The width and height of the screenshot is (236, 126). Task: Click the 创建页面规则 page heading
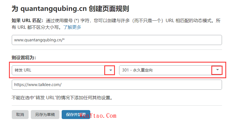tap(109, 9)
